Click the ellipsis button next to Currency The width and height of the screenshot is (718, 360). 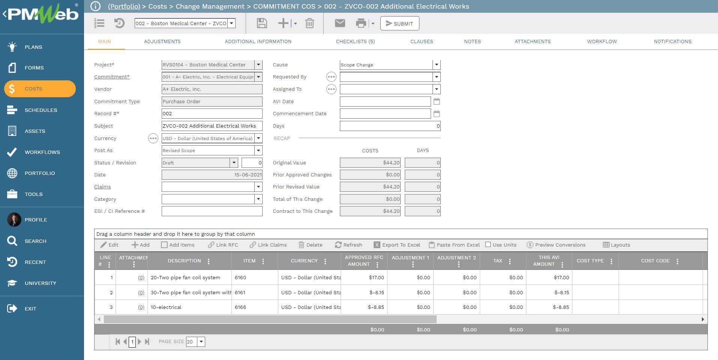[153, 139]
